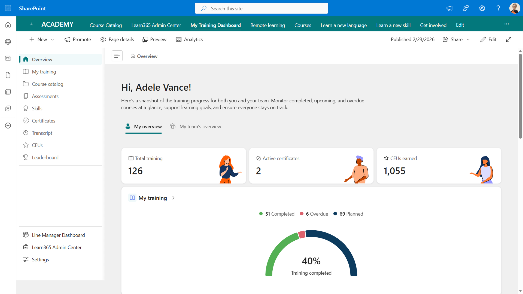523x294 pixels.
Task: Open the people network icon in header
Action: 466,8
